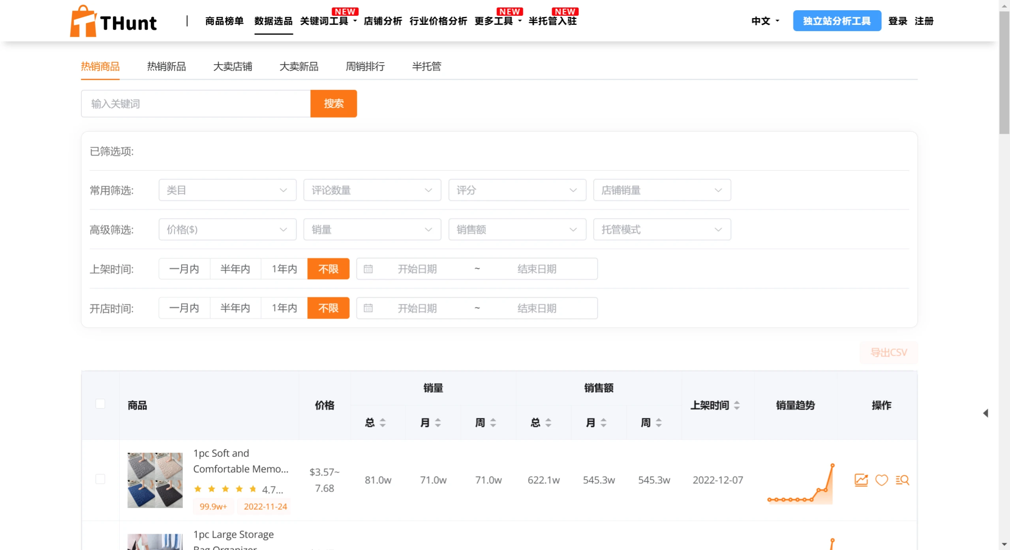The image size is (1010, 550).
Task: Open the sales trend chart for the memory foam mat
Action: tap(861, 480)
